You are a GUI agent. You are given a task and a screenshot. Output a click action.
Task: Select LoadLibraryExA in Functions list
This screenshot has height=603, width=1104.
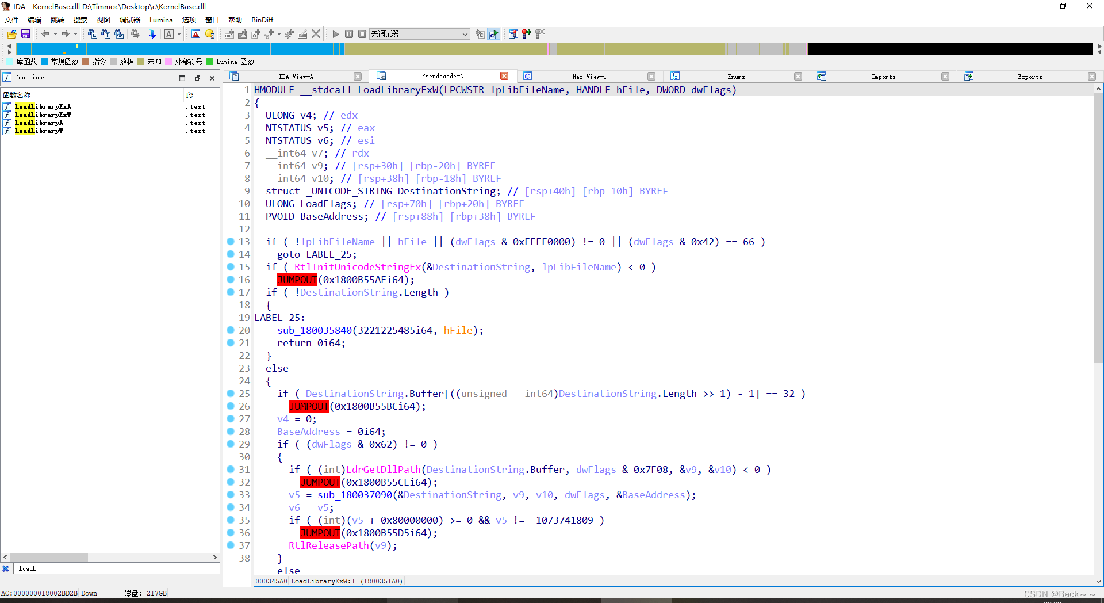click(x=43, y=106)
